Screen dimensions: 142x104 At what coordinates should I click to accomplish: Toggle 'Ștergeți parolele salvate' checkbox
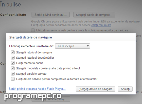[13, 74]
